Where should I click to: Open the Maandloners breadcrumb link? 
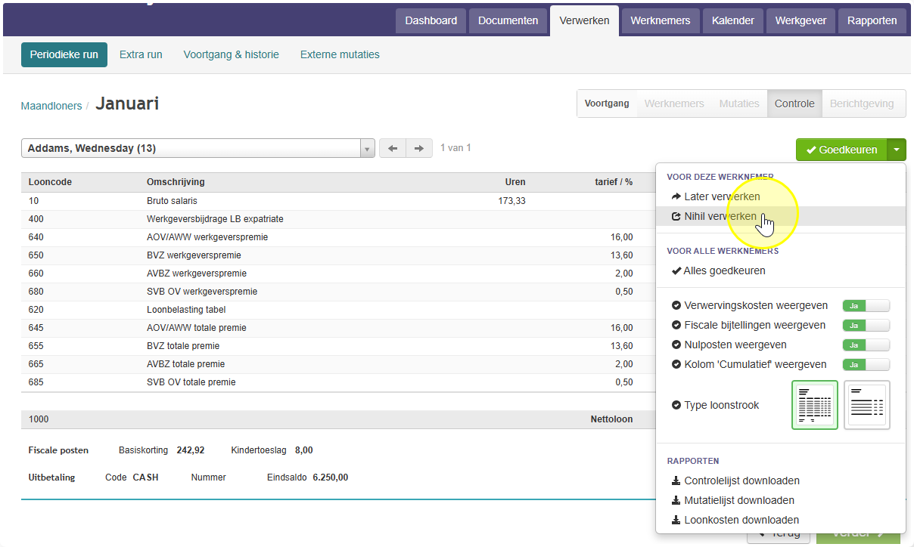point(51,107)
